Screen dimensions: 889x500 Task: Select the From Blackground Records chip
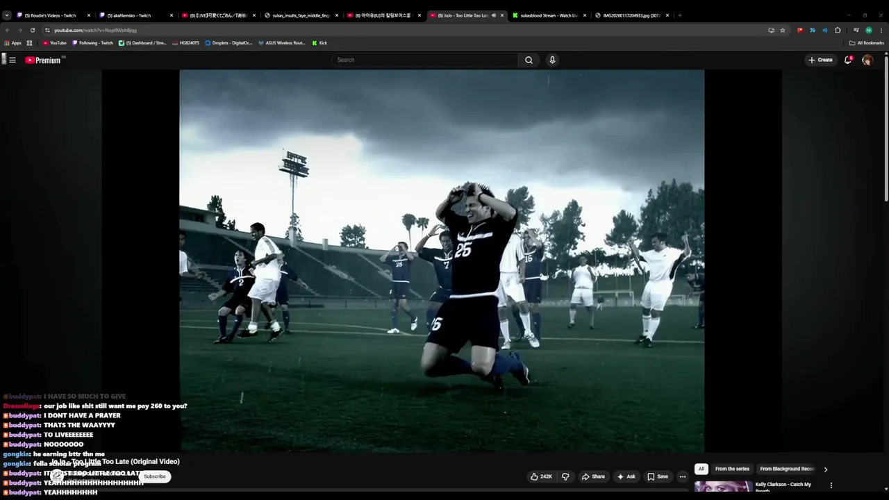787,469
